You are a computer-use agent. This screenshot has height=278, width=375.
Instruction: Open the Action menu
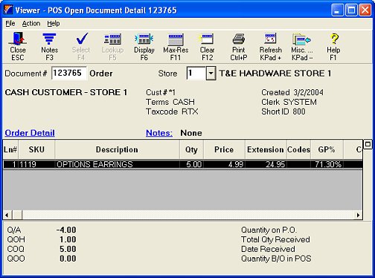click(x=31, y=24)
